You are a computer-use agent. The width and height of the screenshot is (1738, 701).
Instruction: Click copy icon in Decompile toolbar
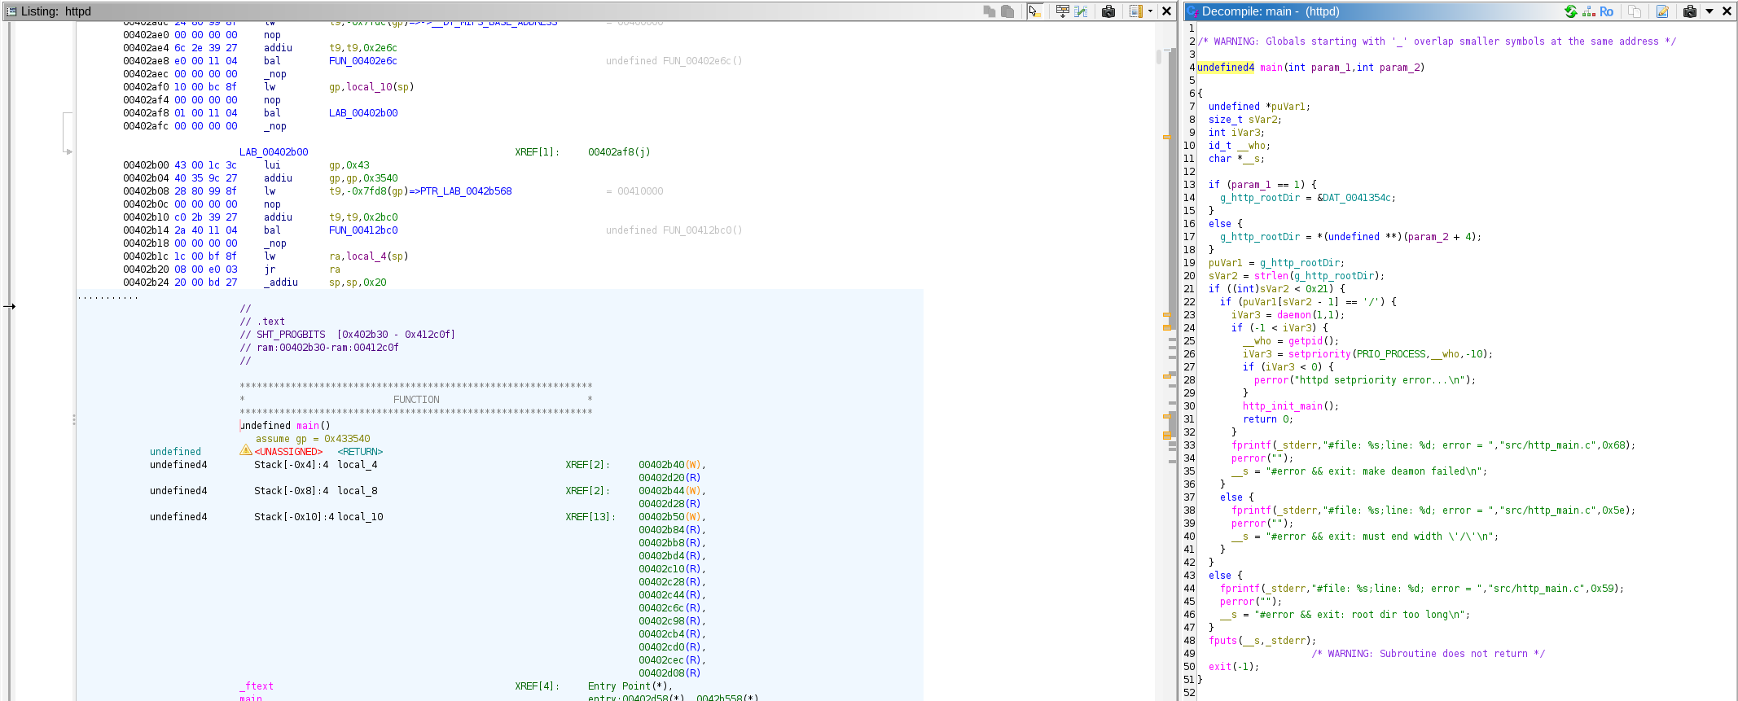(1634, 11)
